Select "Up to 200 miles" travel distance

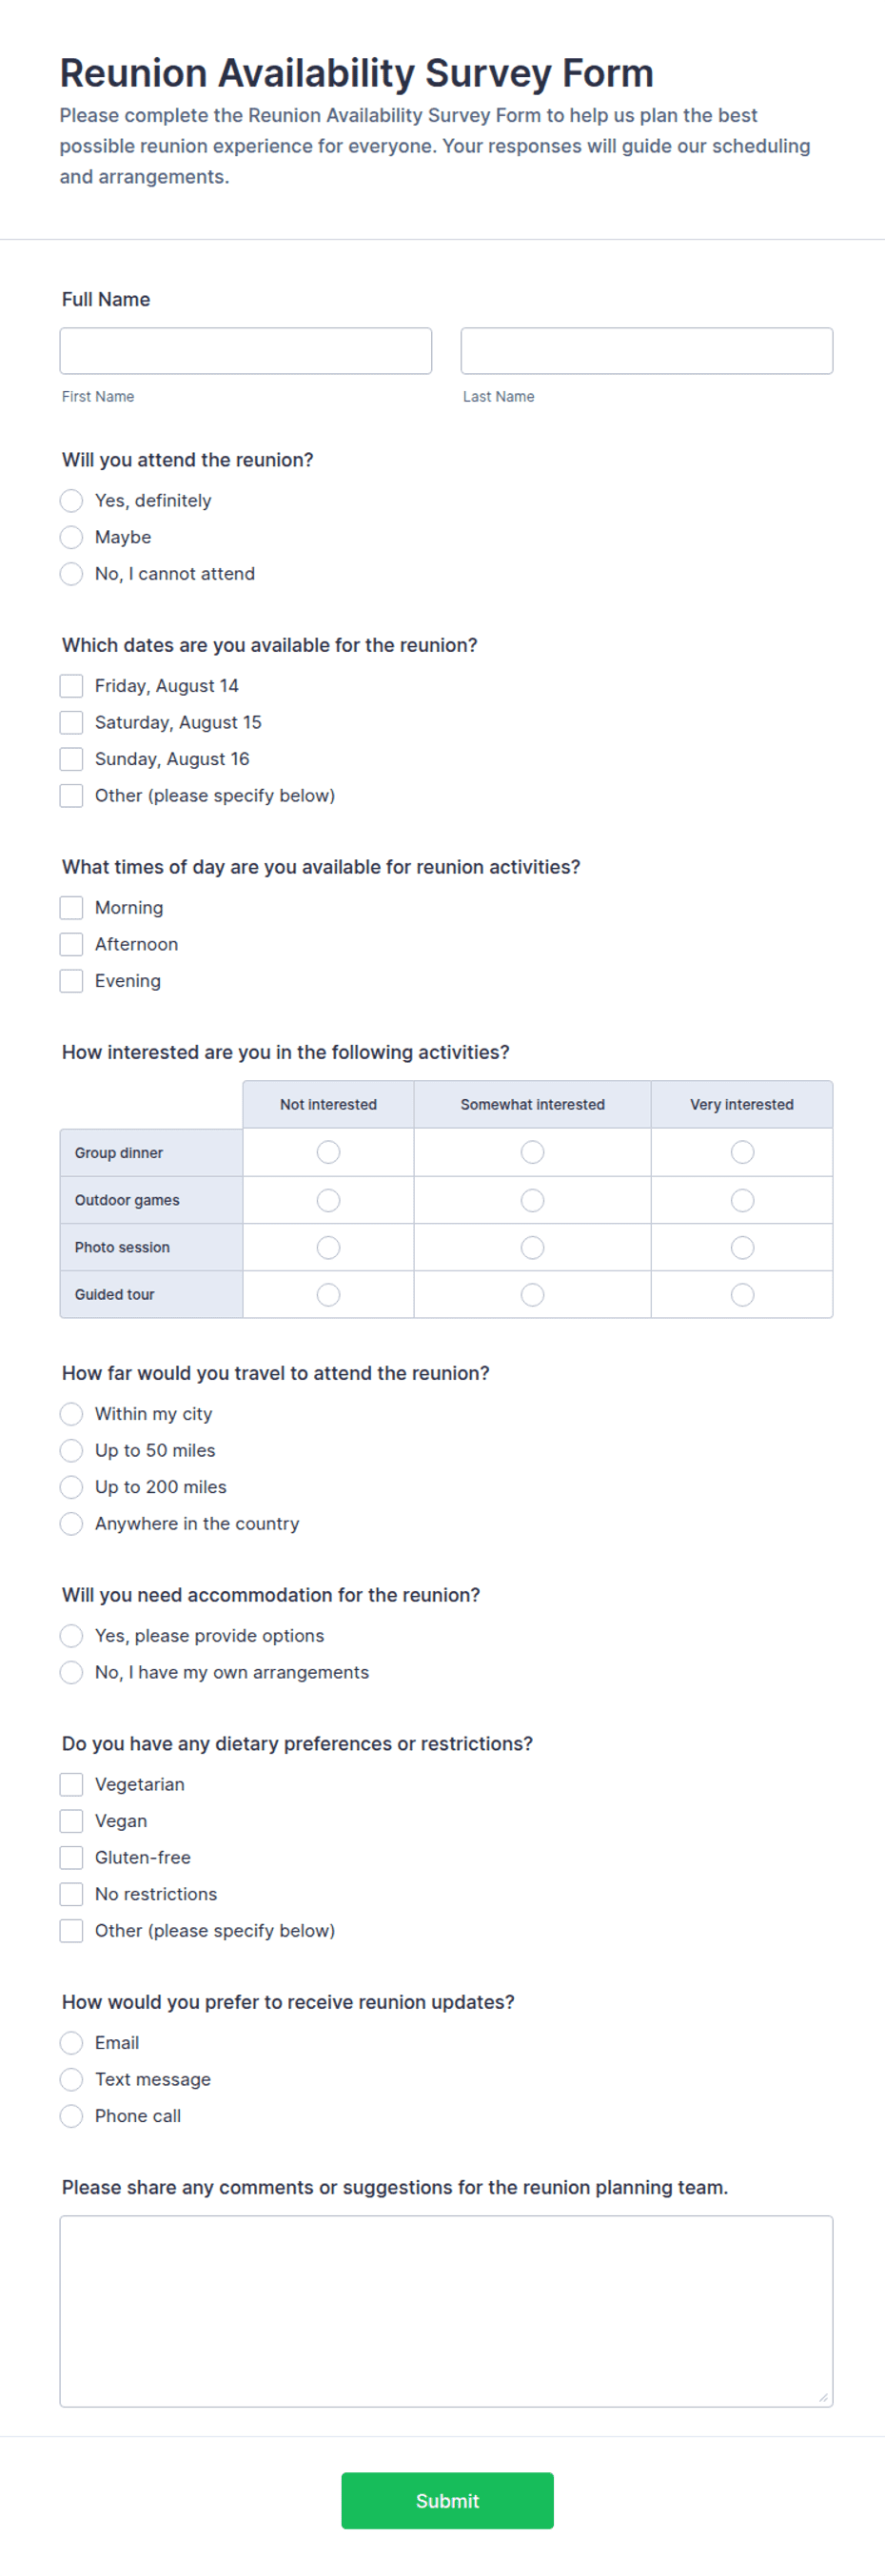click(x=71, y=1487)
